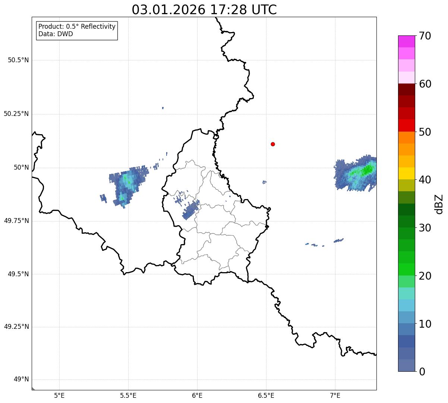Screen dimensions: 448x403
Task: Click the dBZ colorbar axis label
Action: click(x=439, y=204)
